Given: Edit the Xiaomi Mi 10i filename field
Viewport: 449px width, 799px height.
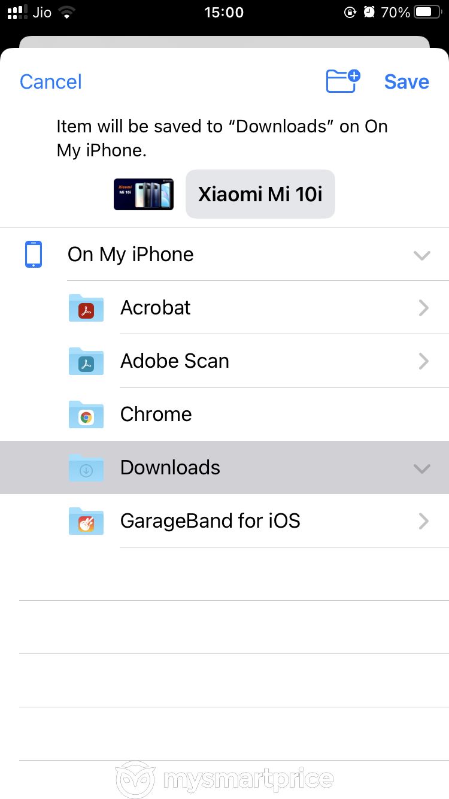Looking at the screenshot, I should (260, 194).
